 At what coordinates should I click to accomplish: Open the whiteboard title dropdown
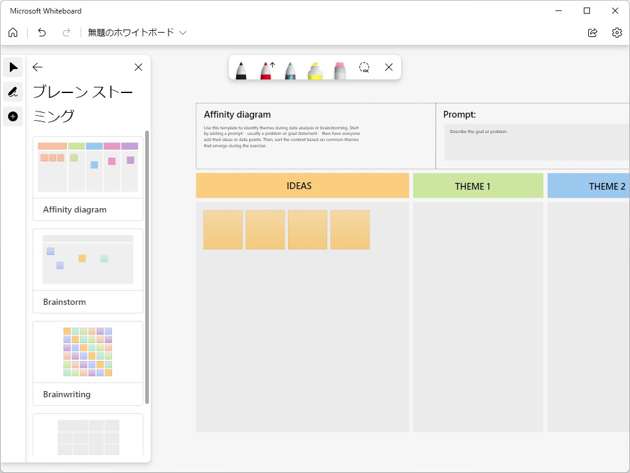(x=183, y=33)
